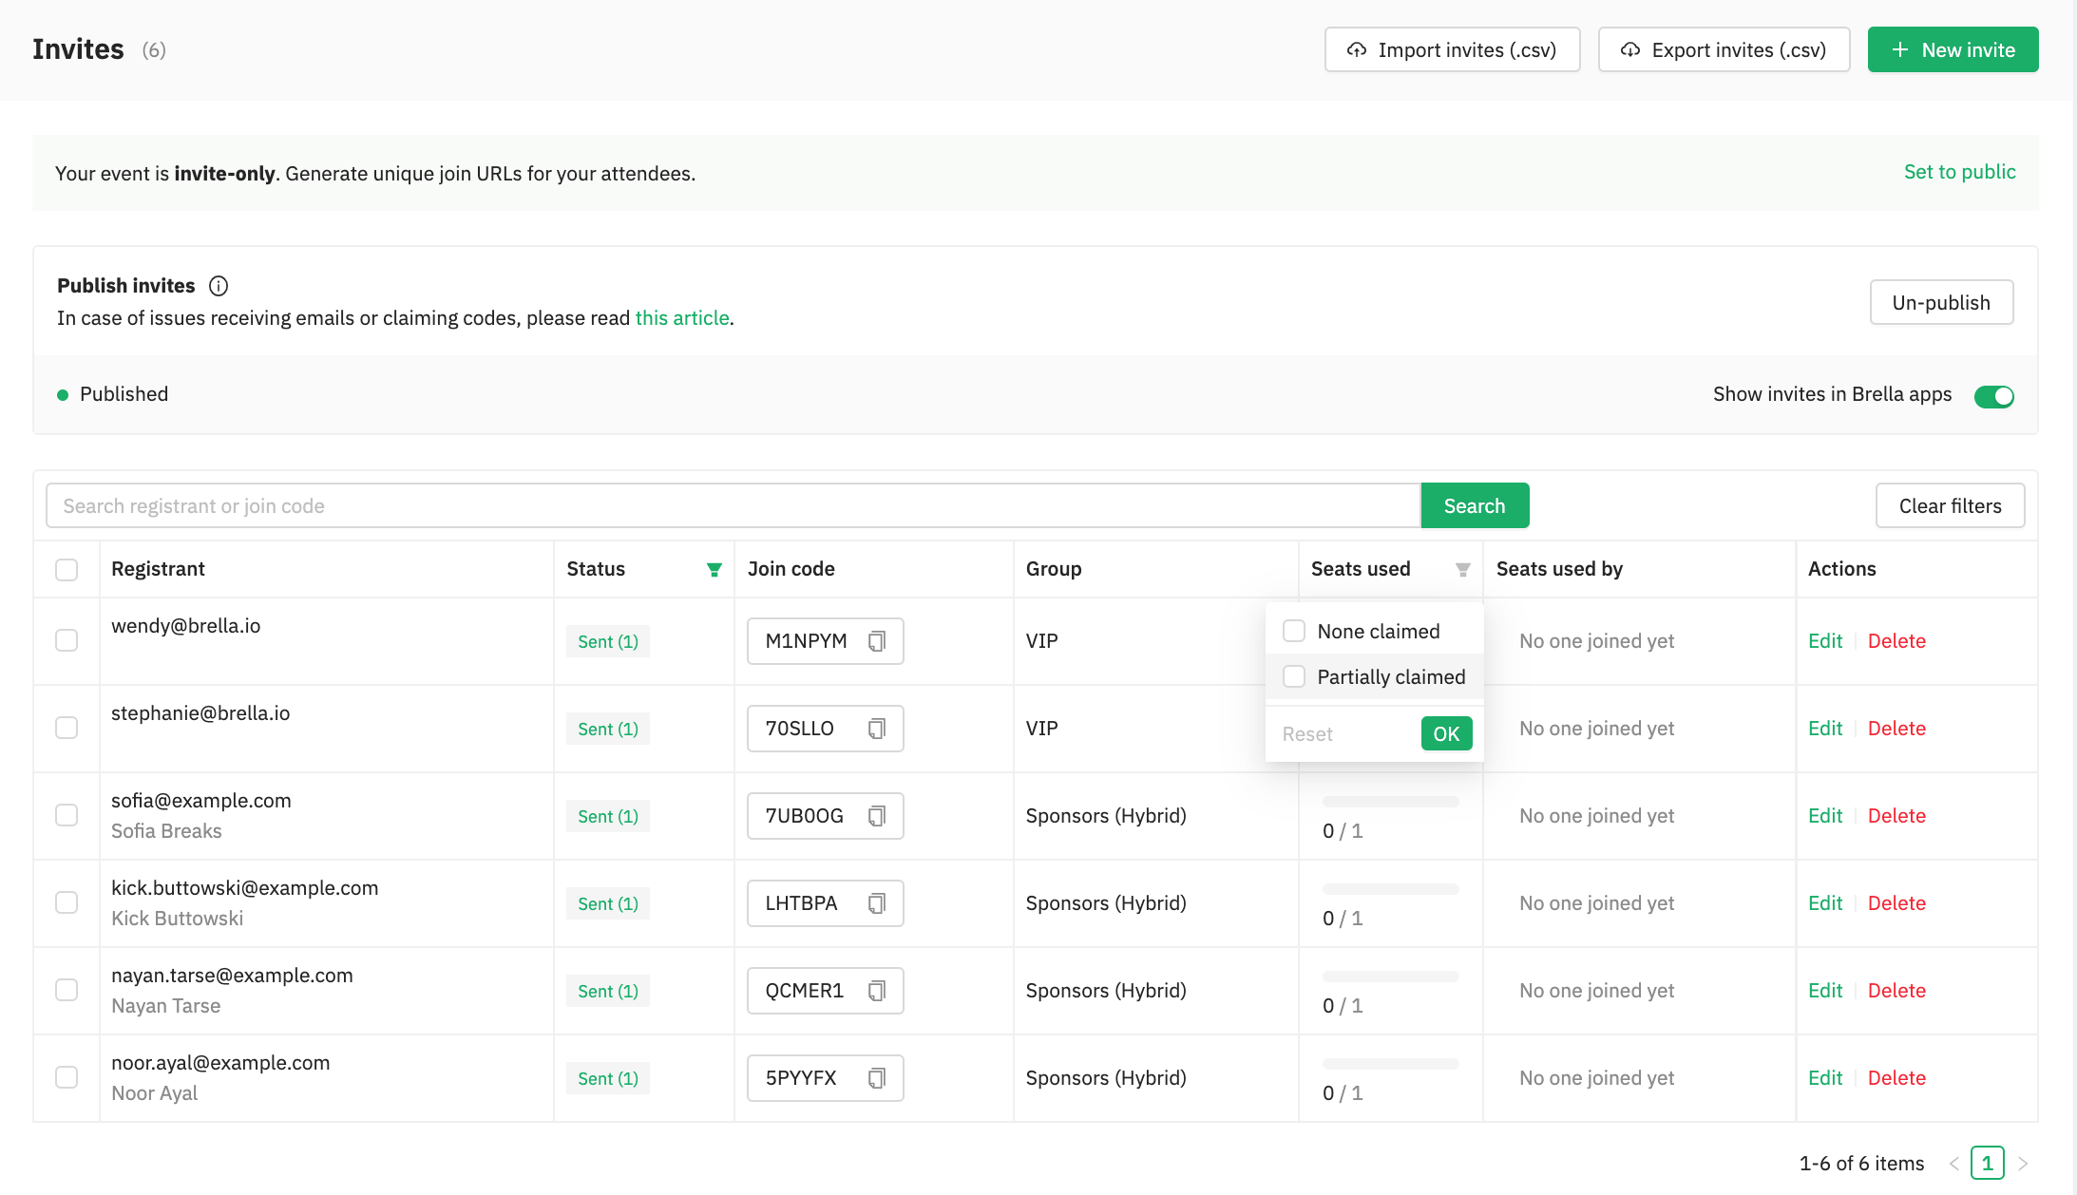Click the kick.buttowski@example.com registrant email
The height and width of the screenshot is (1195, 2077).
(245, 888)
